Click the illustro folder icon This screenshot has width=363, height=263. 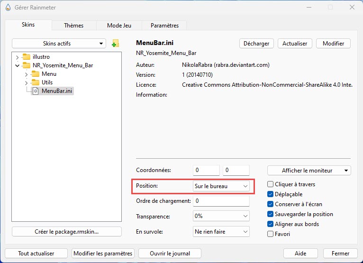point(27,57)
